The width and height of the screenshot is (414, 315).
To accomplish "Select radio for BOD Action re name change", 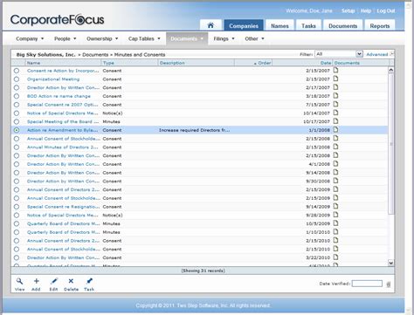I will (x=17, y=96).
